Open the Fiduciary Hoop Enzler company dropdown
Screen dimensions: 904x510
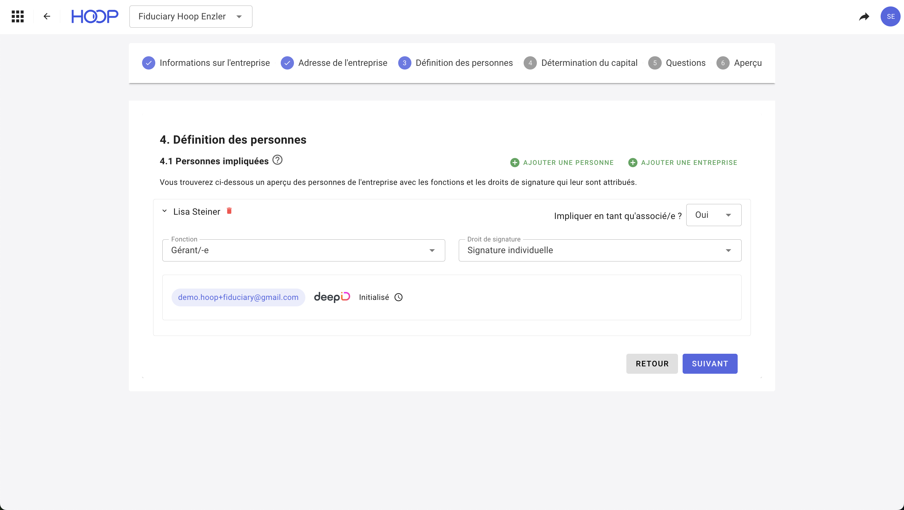pos(191,17)
